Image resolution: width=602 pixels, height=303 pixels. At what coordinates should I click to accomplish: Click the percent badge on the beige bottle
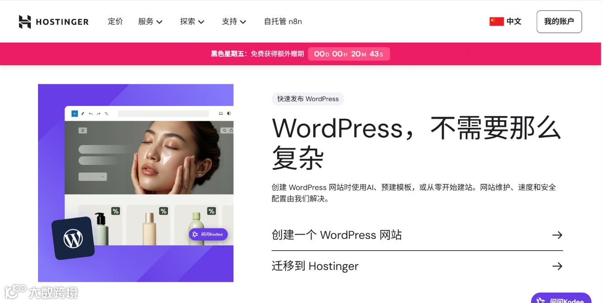coord(163,211)
